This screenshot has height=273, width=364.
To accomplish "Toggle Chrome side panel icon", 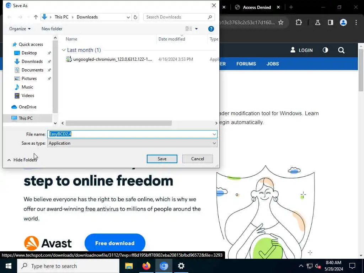I will coord(331,22).
